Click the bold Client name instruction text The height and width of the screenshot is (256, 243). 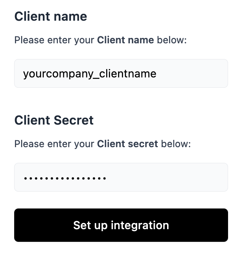point(125,40)
